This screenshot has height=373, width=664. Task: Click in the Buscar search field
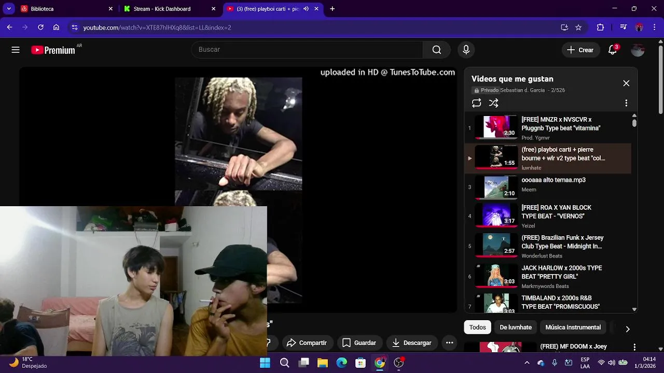point(307,50)
